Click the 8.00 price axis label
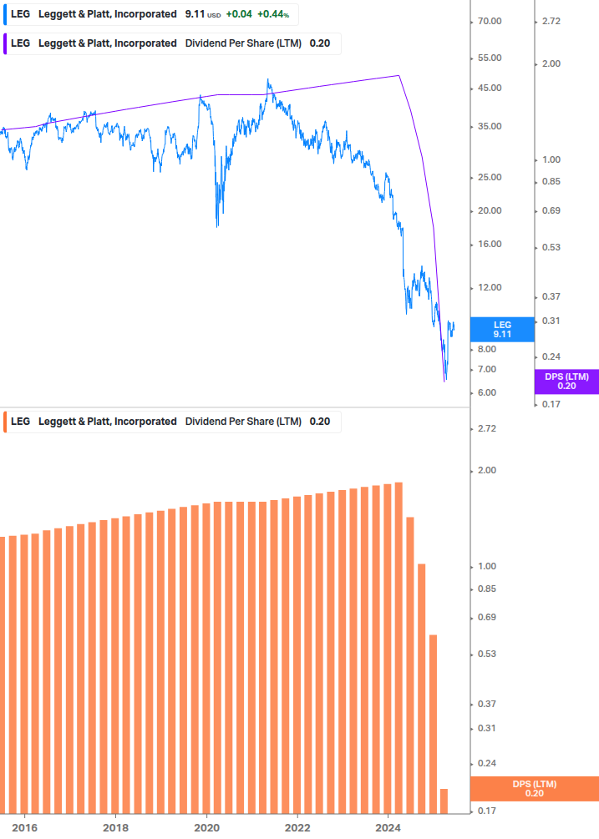Screen dimensions: 599x839 [x=486, y=350]
